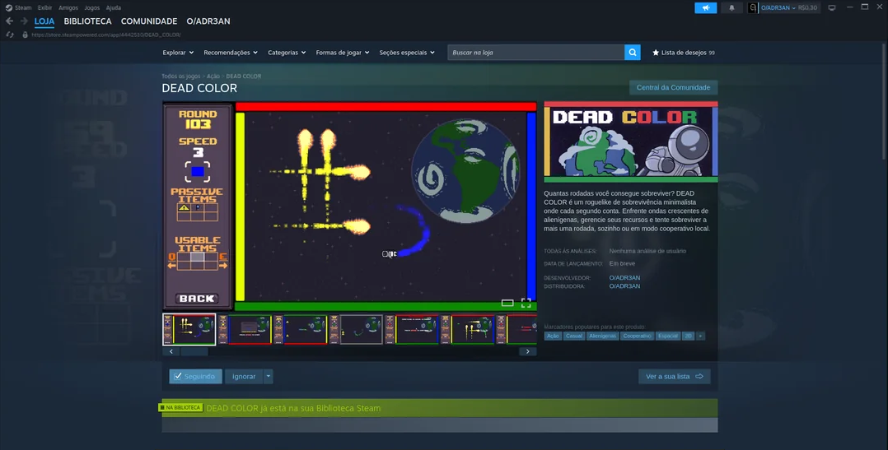This screenshot has width=888, height=450.
Task: Select the Espacial tag
Action: (x=668, y=336)
